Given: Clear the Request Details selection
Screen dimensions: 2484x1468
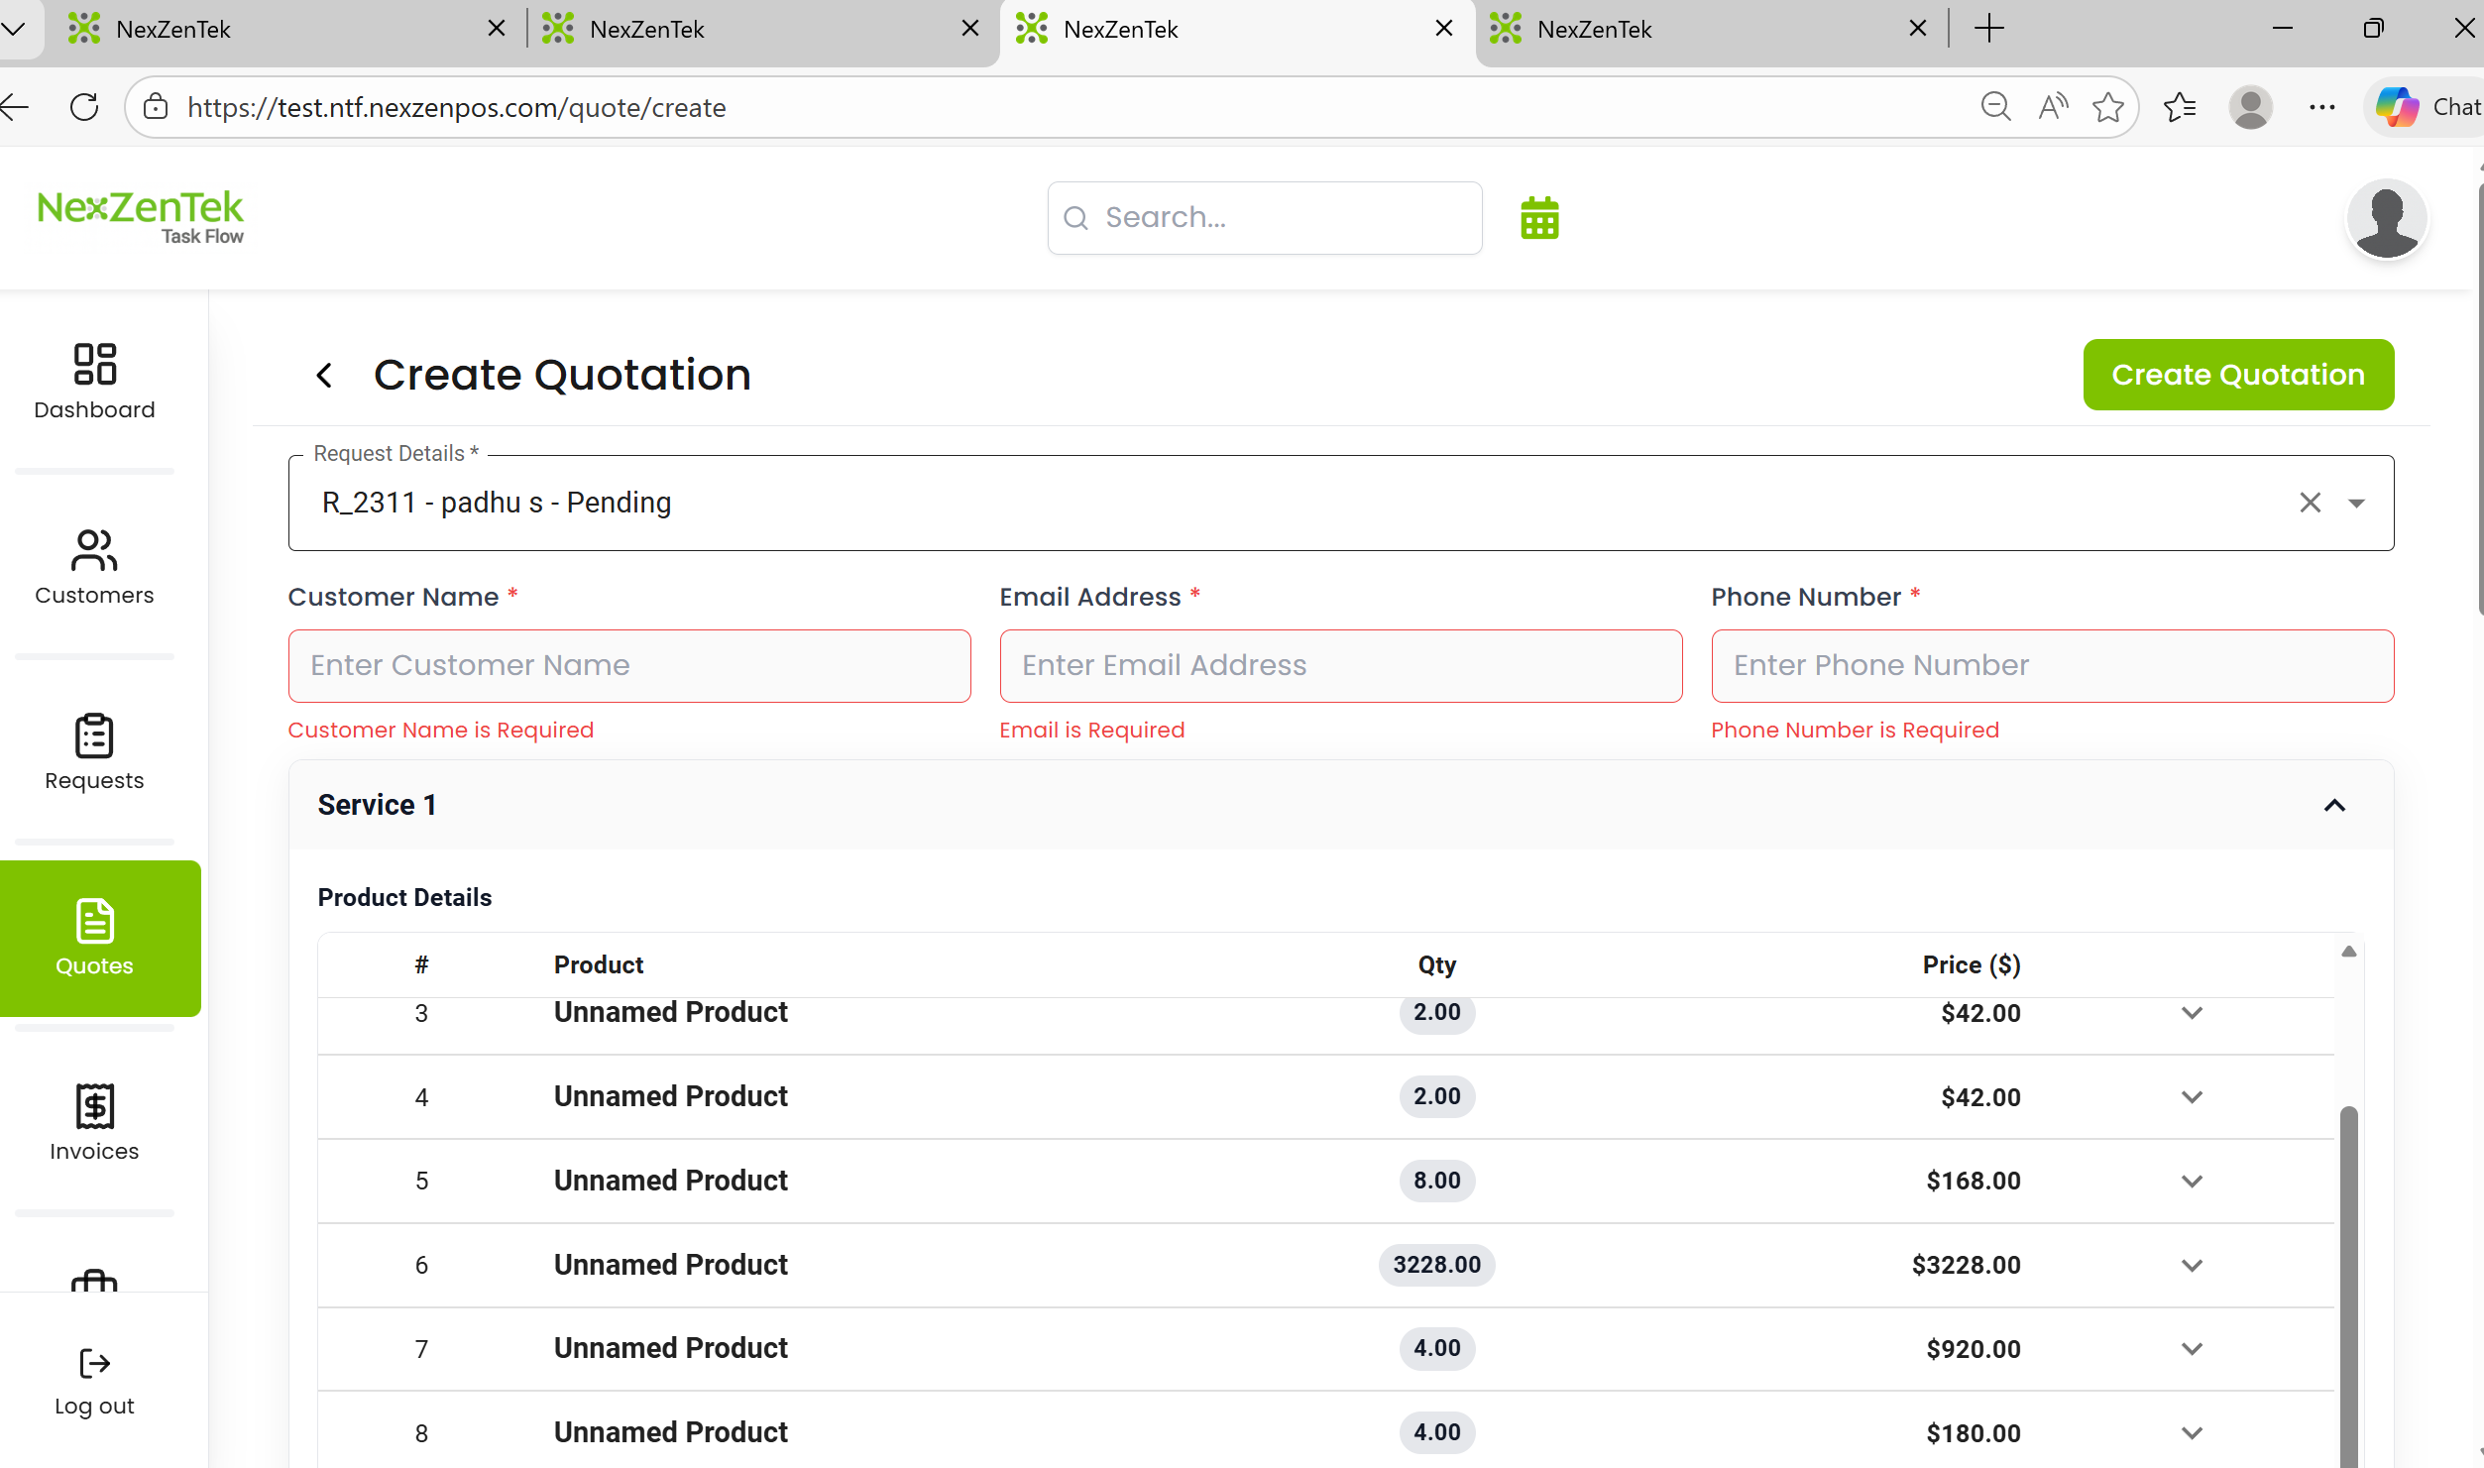Looking at the screenshot, I should tap(2310, 503).
